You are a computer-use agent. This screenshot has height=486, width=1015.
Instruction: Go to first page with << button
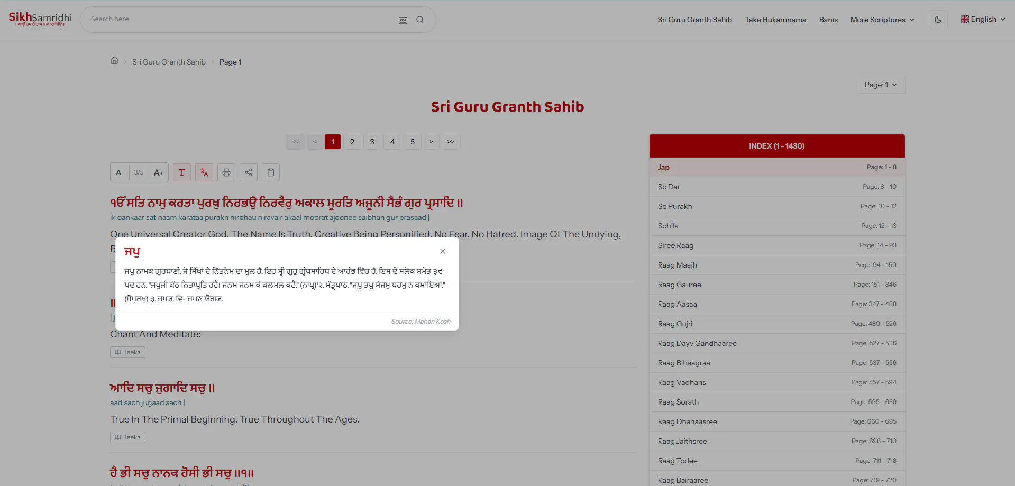point(295,142)
